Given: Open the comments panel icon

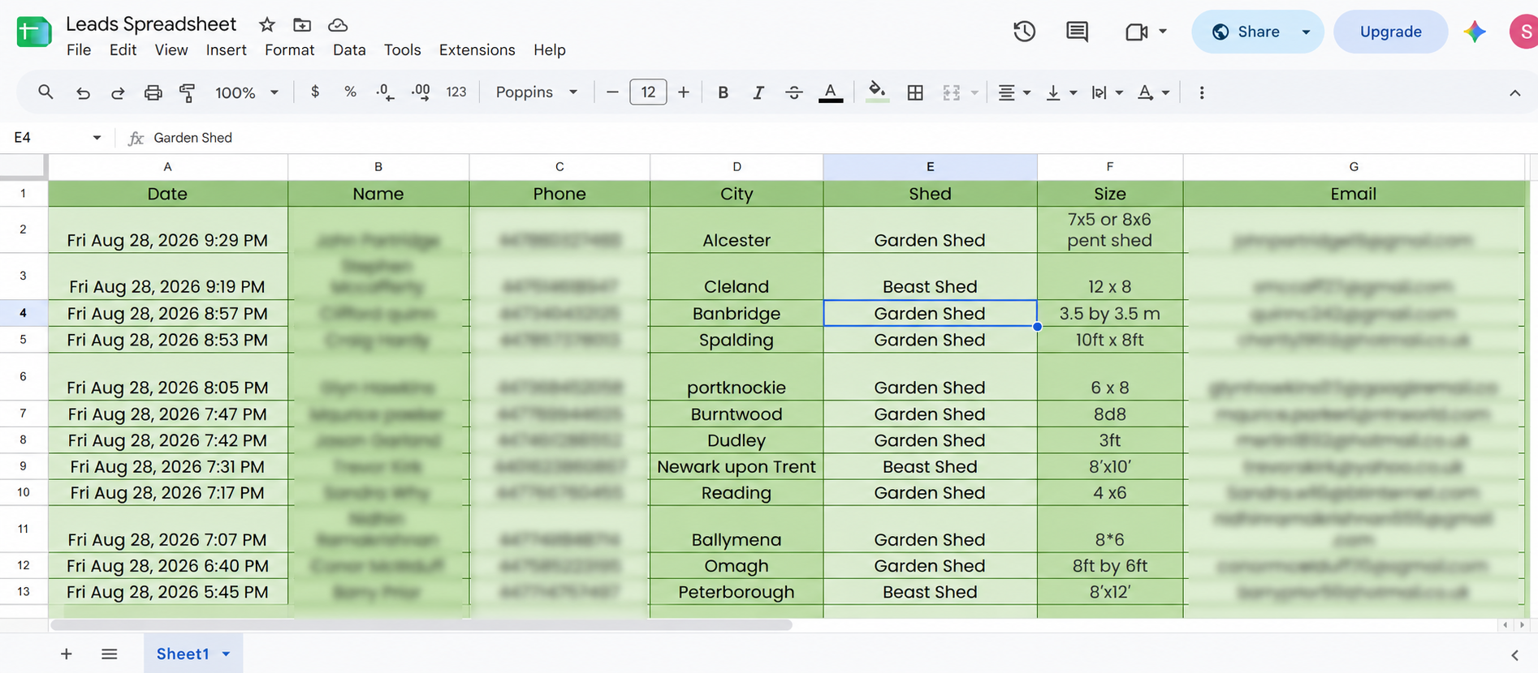Looking at the screenshot, I should point(1077,32).
